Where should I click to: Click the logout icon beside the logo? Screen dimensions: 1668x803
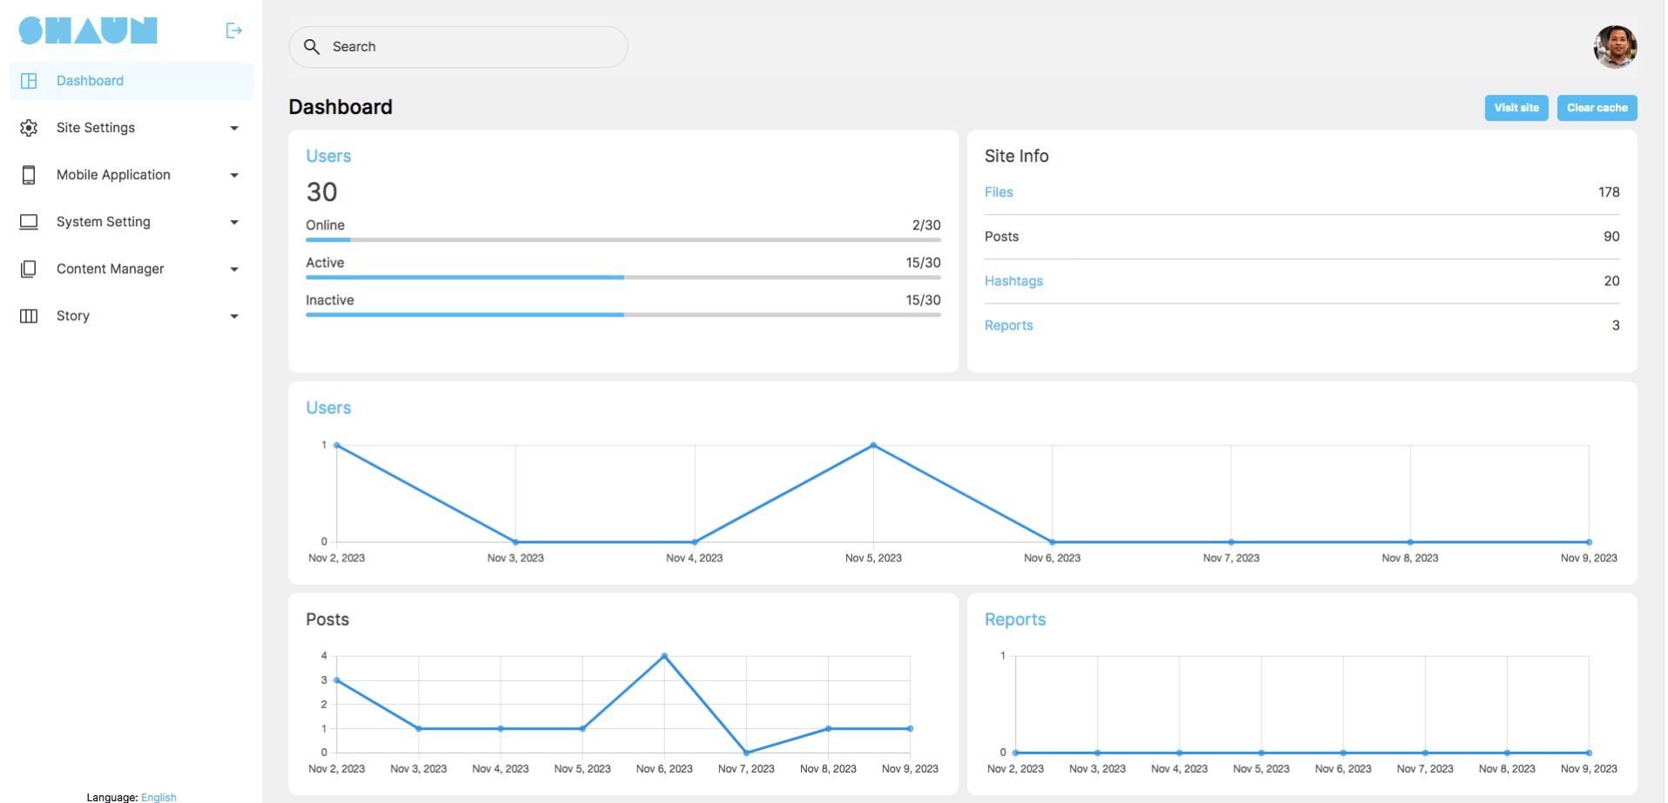pyautogui.click(x=233, y=30)
